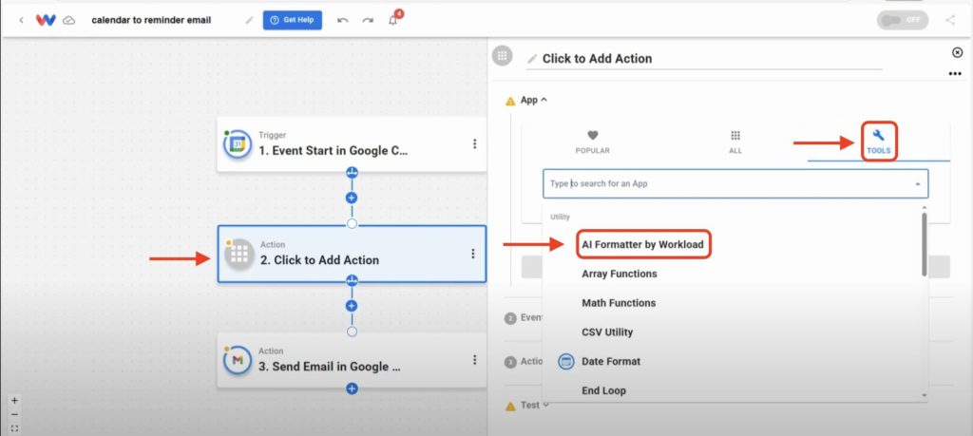The image size is (973, 436).
Task: Redo the last change
Action: [368, 20]
